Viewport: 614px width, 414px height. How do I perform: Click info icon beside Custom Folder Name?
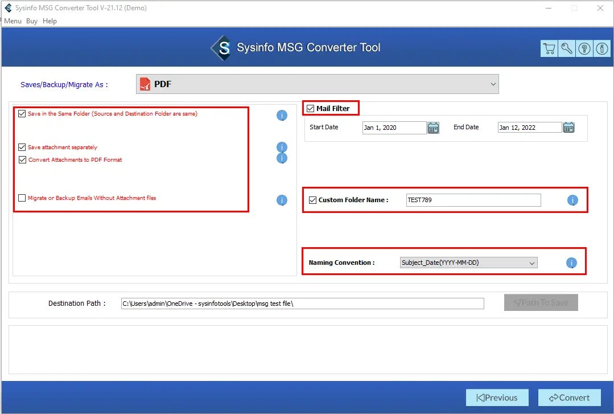click(572, 200)
